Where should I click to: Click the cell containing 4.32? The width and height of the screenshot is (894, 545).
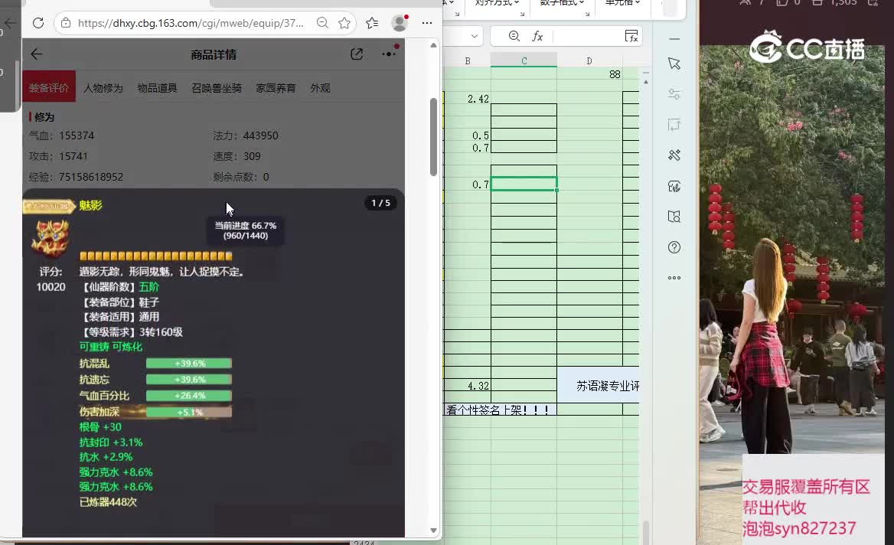(x=468, y=386)
